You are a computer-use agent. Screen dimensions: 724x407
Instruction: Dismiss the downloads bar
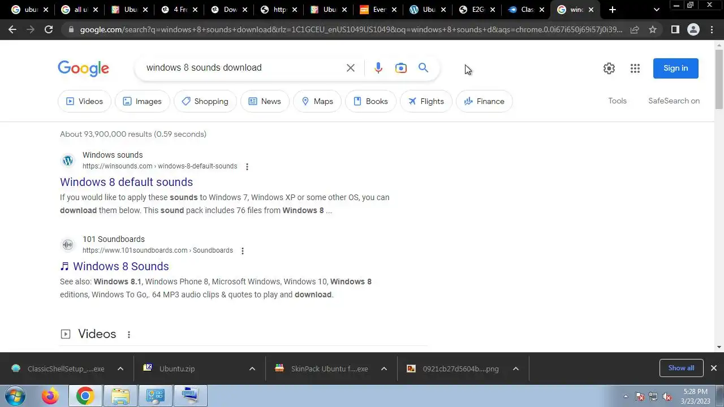[x=713, y=368]
